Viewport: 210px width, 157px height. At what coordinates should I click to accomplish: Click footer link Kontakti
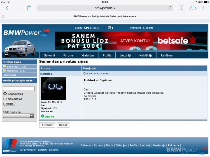42,150
